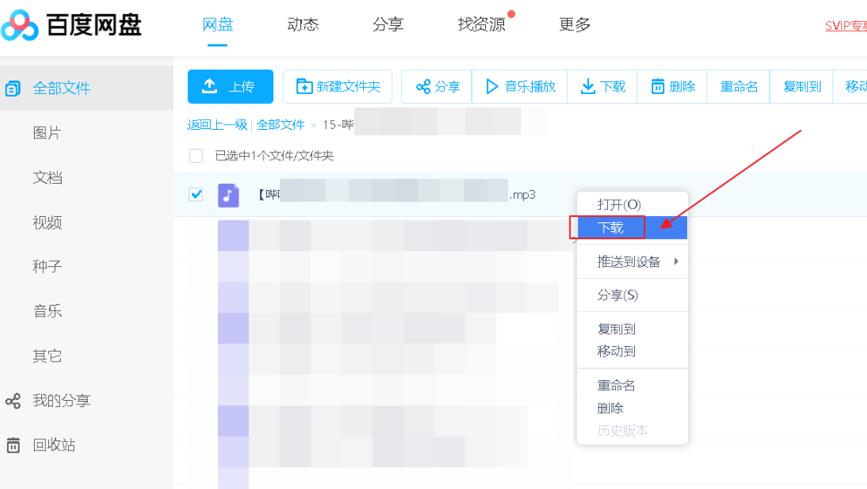
Task: Click the mp3 music file icon
Action: [x=229, y=194]
